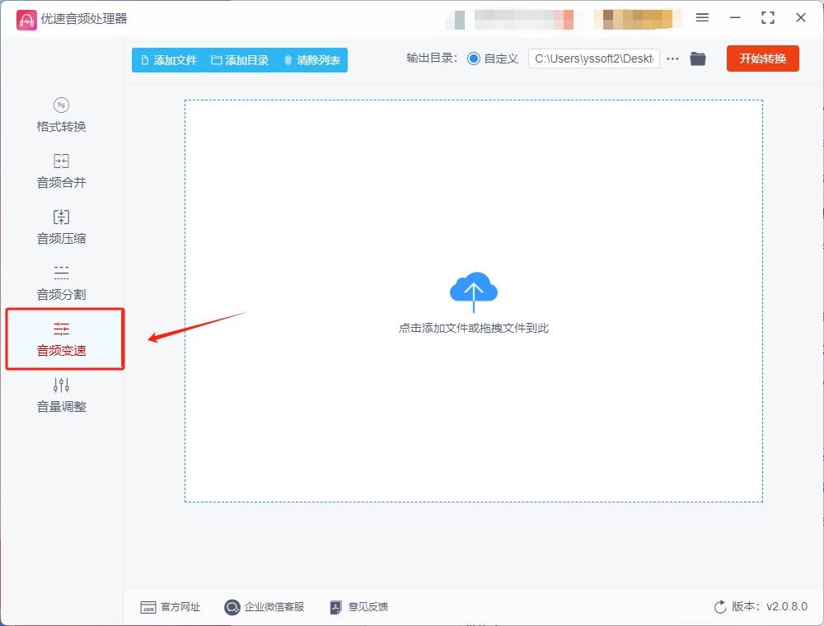Viewport: 824px width, 626px height.
Task: Click the cloud upload icon
Action: click(x=474, y=292)
